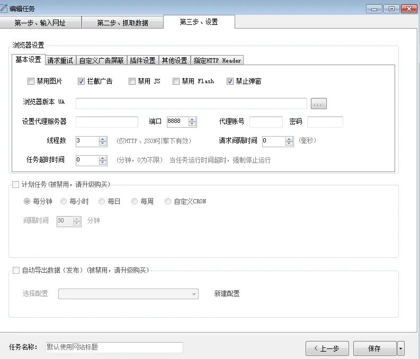Screen dimensions: 420x359
Task: Uncheck the 拦截广告 checkbox
Action: tap(81, 81)
